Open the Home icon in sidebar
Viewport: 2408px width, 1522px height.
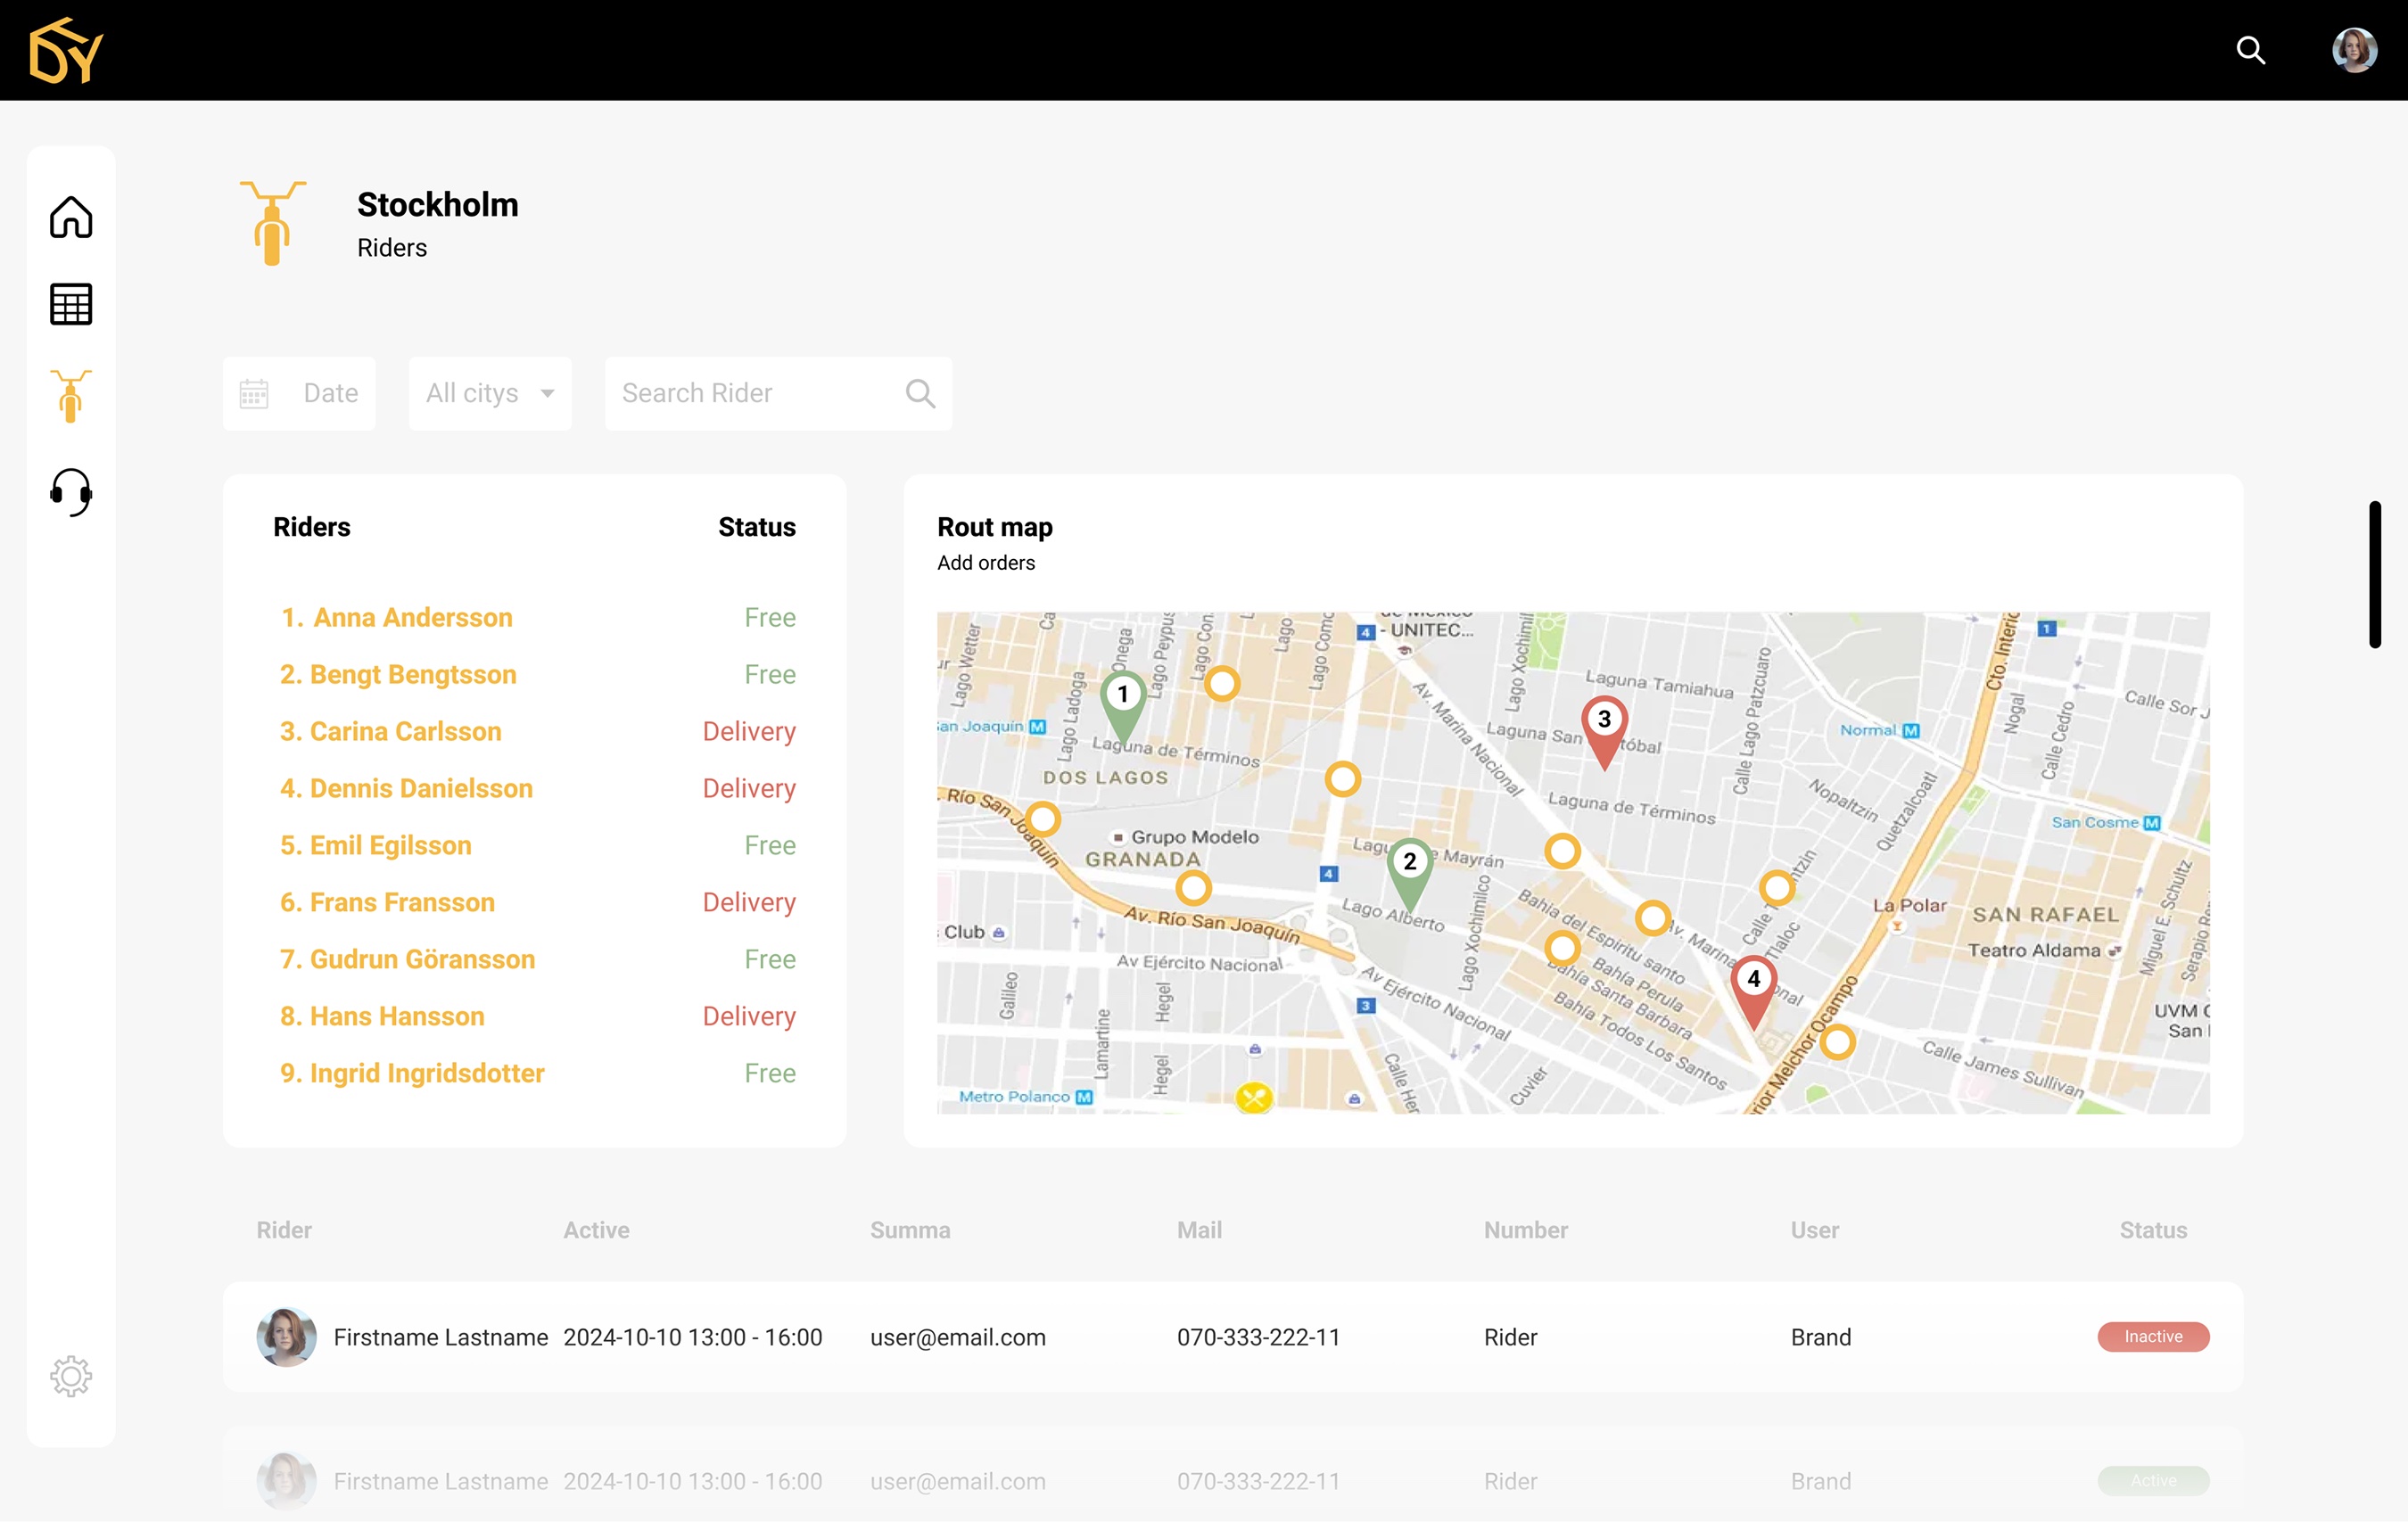click(71, 217)
